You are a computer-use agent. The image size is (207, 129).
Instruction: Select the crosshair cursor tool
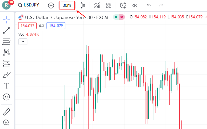point(7,20)
